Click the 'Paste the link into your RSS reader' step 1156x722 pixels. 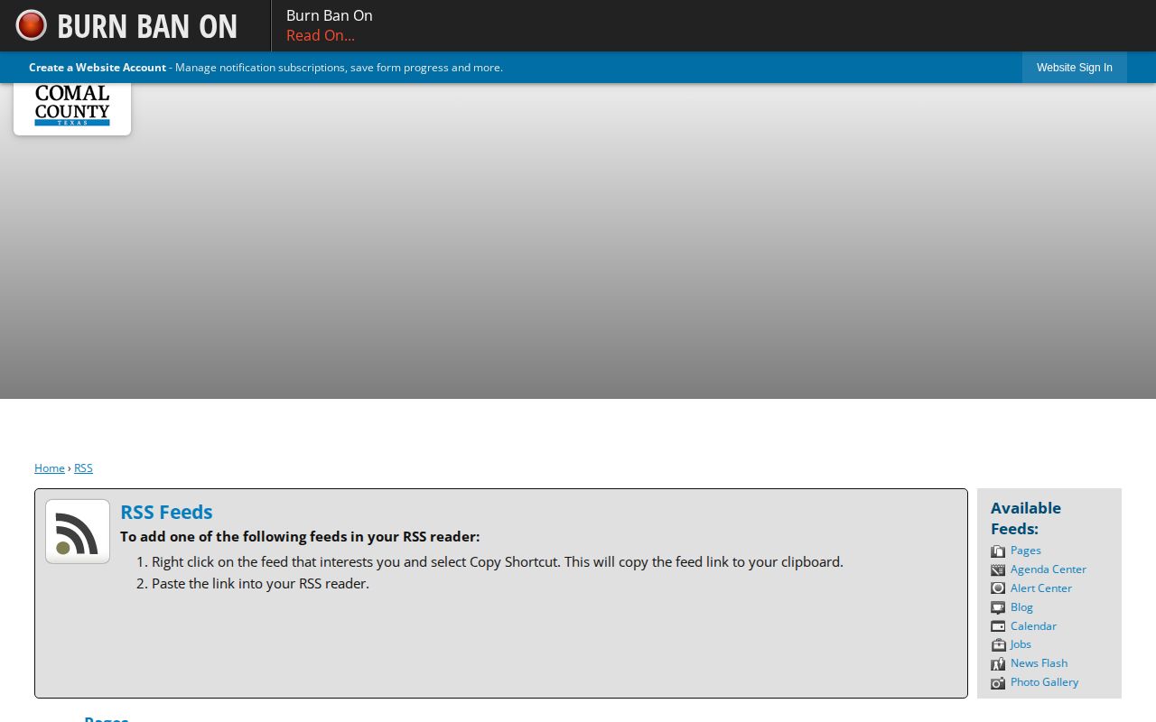coord(260,583)
